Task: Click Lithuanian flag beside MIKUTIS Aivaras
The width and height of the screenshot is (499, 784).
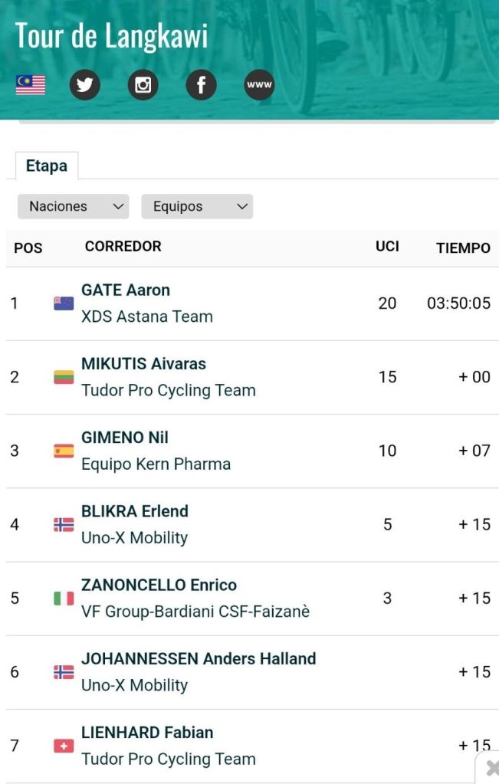Action: tap(64, 377)
